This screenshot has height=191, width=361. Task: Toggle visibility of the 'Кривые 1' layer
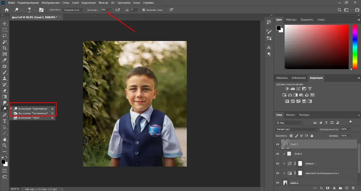[278, 163]
